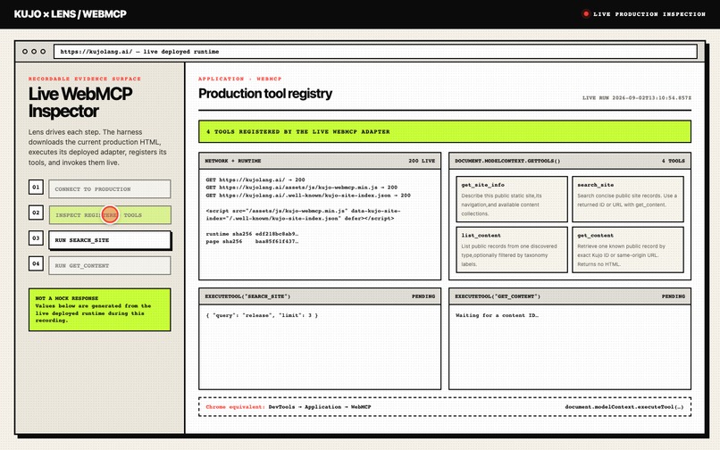This screenshot has width=720, height=450.
Task: Click the 02 step number badge
Action: click(x=36, y=212)
